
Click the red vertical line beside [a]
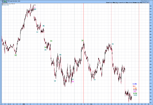[x=84, y=64]
